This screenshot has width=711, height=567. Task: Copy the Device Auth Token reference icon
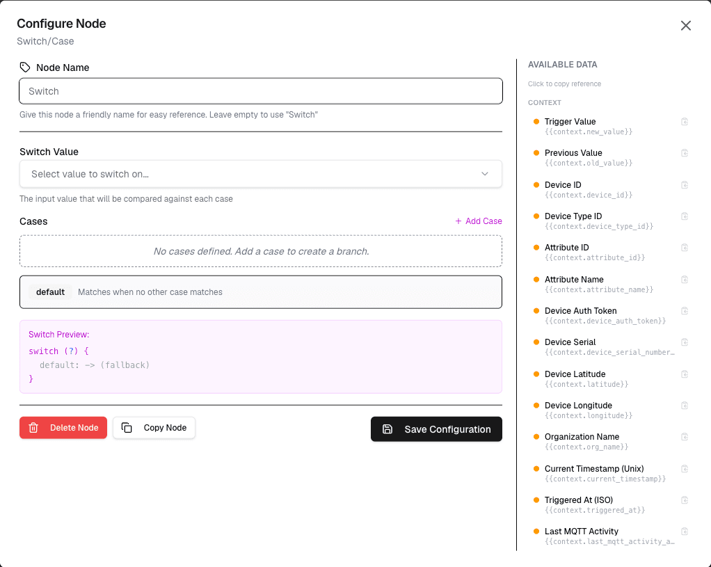pos(685,311)
